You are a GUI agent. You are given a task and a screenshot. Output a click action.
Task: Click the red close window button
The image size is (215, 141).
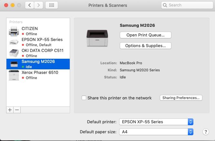point(6,5)
